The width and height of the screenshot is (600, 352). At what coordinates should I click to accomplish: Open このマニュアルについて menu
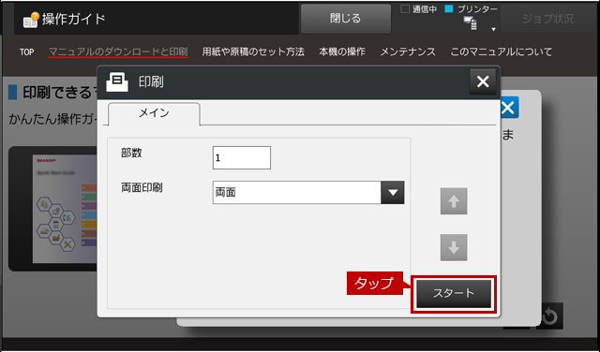point(501,52)
